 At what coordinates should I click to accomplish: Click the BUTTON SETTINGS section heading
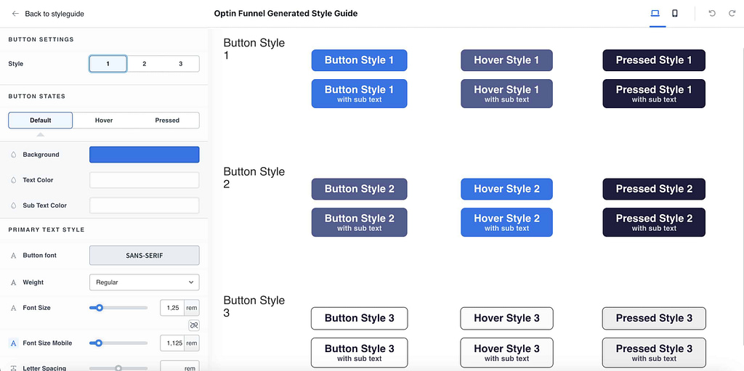(x=41, y=39)
